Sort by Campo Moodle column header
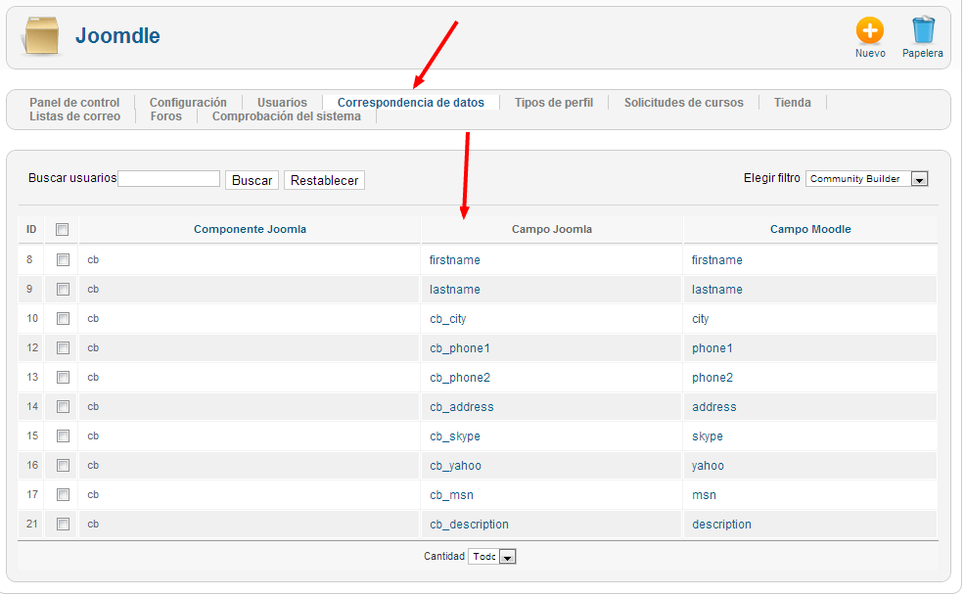 (810, 230)
